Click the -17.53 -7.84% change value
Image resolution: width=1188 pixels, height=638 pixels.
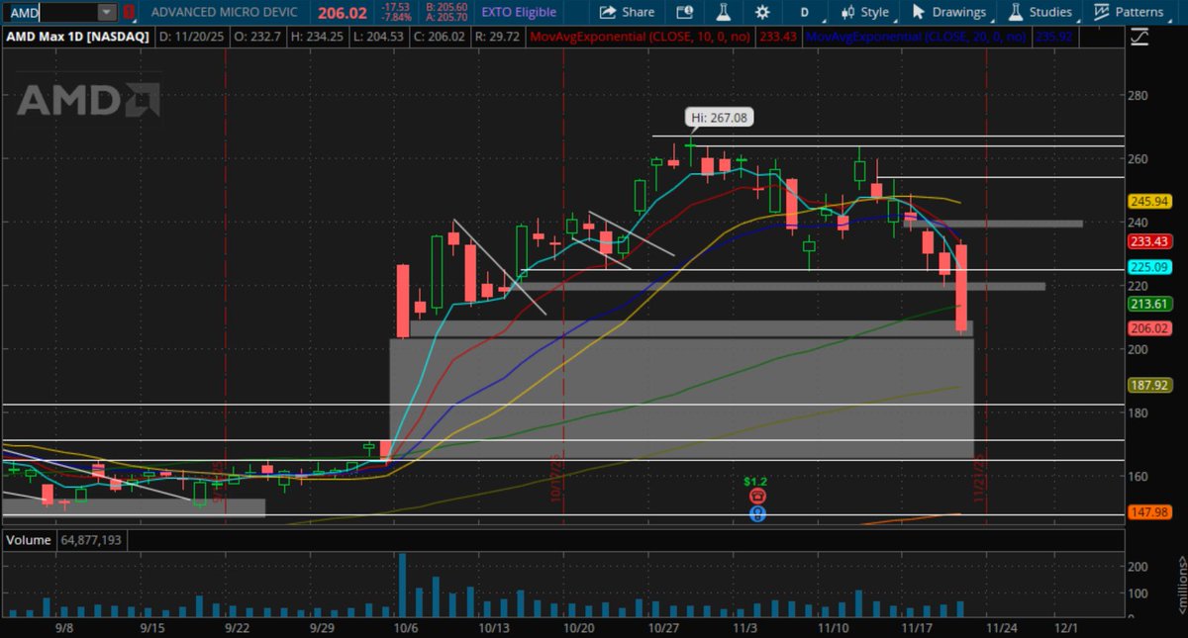coord(395,12)
